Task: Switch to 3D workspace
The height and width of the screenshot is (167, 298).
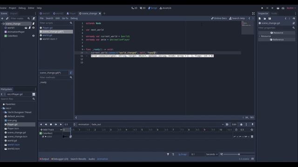Action: [142, 8]
